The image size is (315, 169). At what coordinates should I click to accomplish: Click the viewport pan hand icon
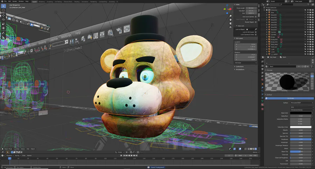point(230,20)
